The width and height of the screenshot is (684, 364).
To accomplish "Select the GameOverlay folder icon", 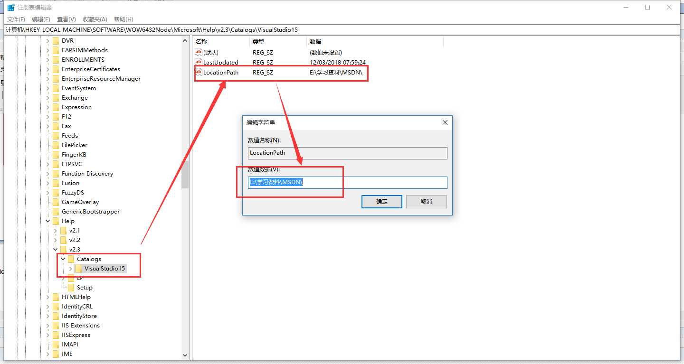I will [x=56, y=202].
